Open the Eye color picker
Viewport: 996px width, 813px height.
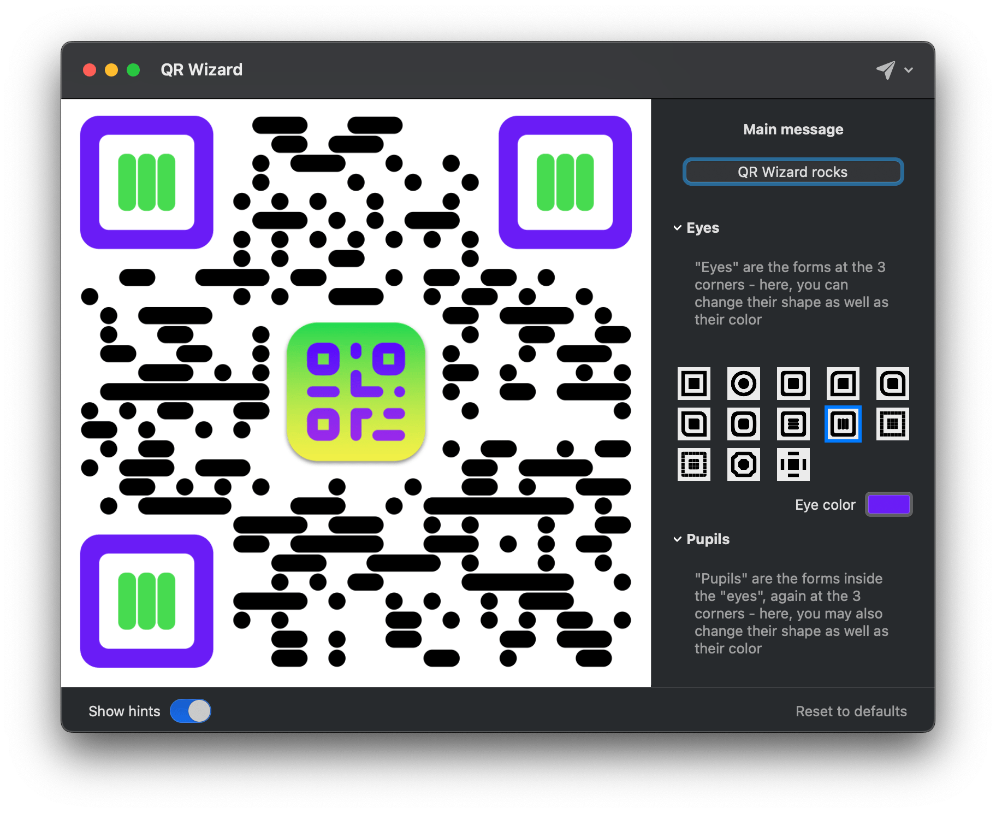coord(888,504)
